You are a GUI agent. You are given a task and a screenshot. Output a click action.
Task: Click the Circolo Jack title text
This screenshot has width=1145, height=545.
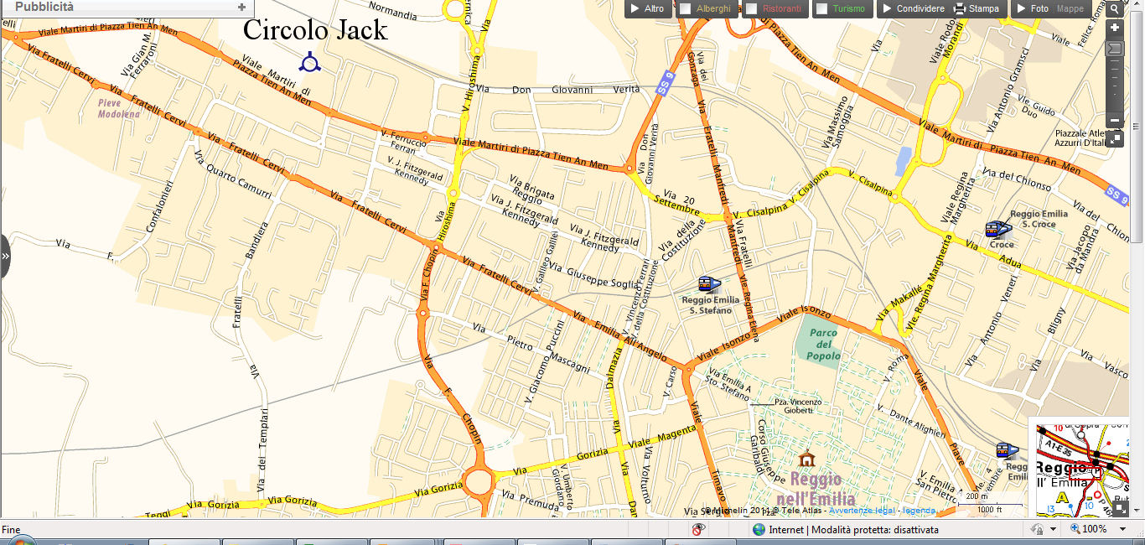click(315, 30)
